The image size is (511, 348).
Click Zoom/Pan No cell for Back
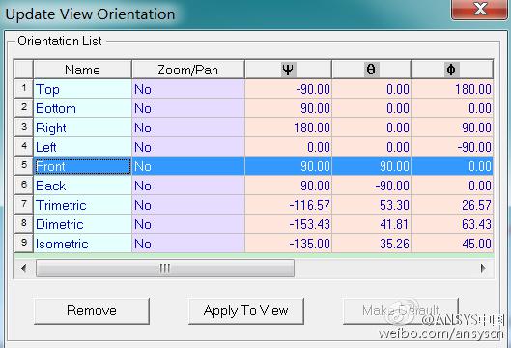pyautogui.click(x=188, y=186)
